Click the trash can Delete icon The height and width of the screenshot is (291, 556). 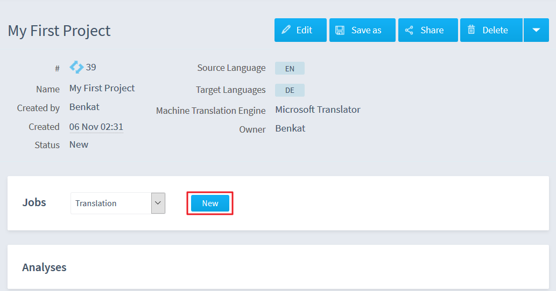coord(471,30)
